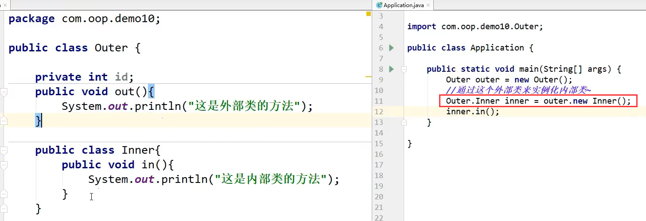This screenshot has width=646, height=221.
Task: Click the 'out' method name in 'public void out()'
Action: point(125,92)
